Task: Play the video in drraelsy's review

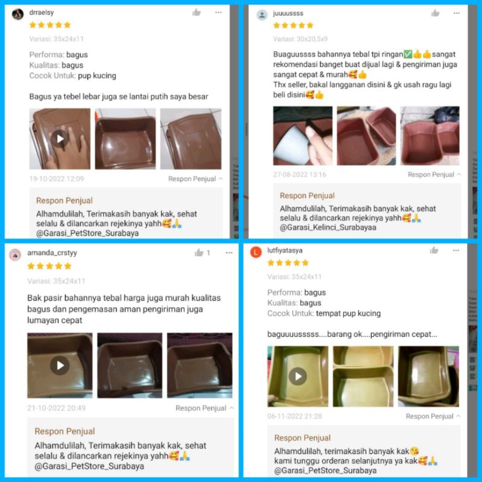Action: click(60, 139)
